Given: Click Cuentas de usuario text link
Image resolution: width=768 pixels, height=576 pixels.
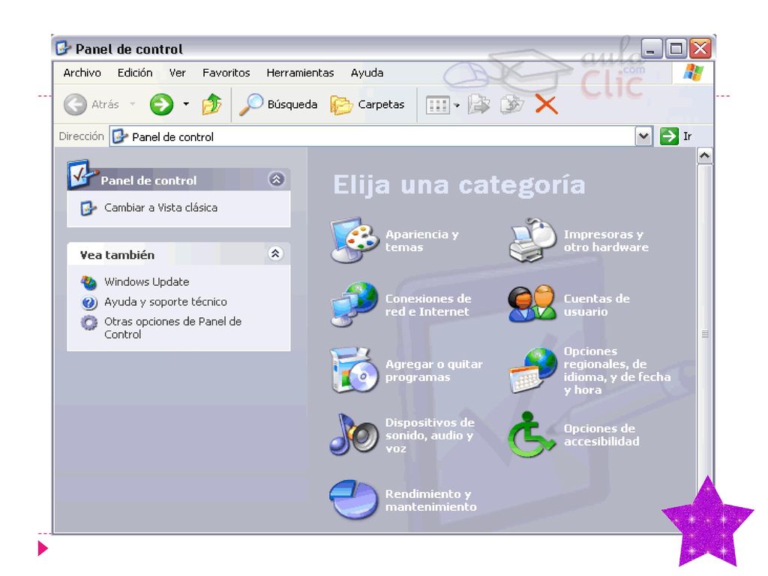Looking at the screenshot, I should [x=596, y=304].
